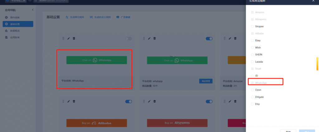Screen dimensions: 319x132
Task: Click the gear icon next to 基础设置
Action: [x=6, y=24]
